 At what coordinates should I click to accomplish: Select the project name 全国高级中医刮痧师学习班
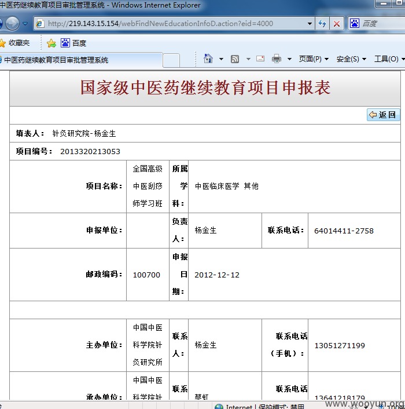click(148, 186)
